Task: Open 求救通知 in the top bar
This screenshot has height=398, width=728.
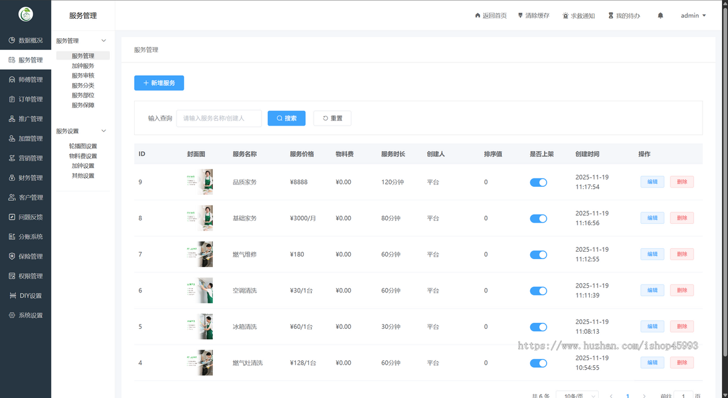Action: tap(578, 15)
